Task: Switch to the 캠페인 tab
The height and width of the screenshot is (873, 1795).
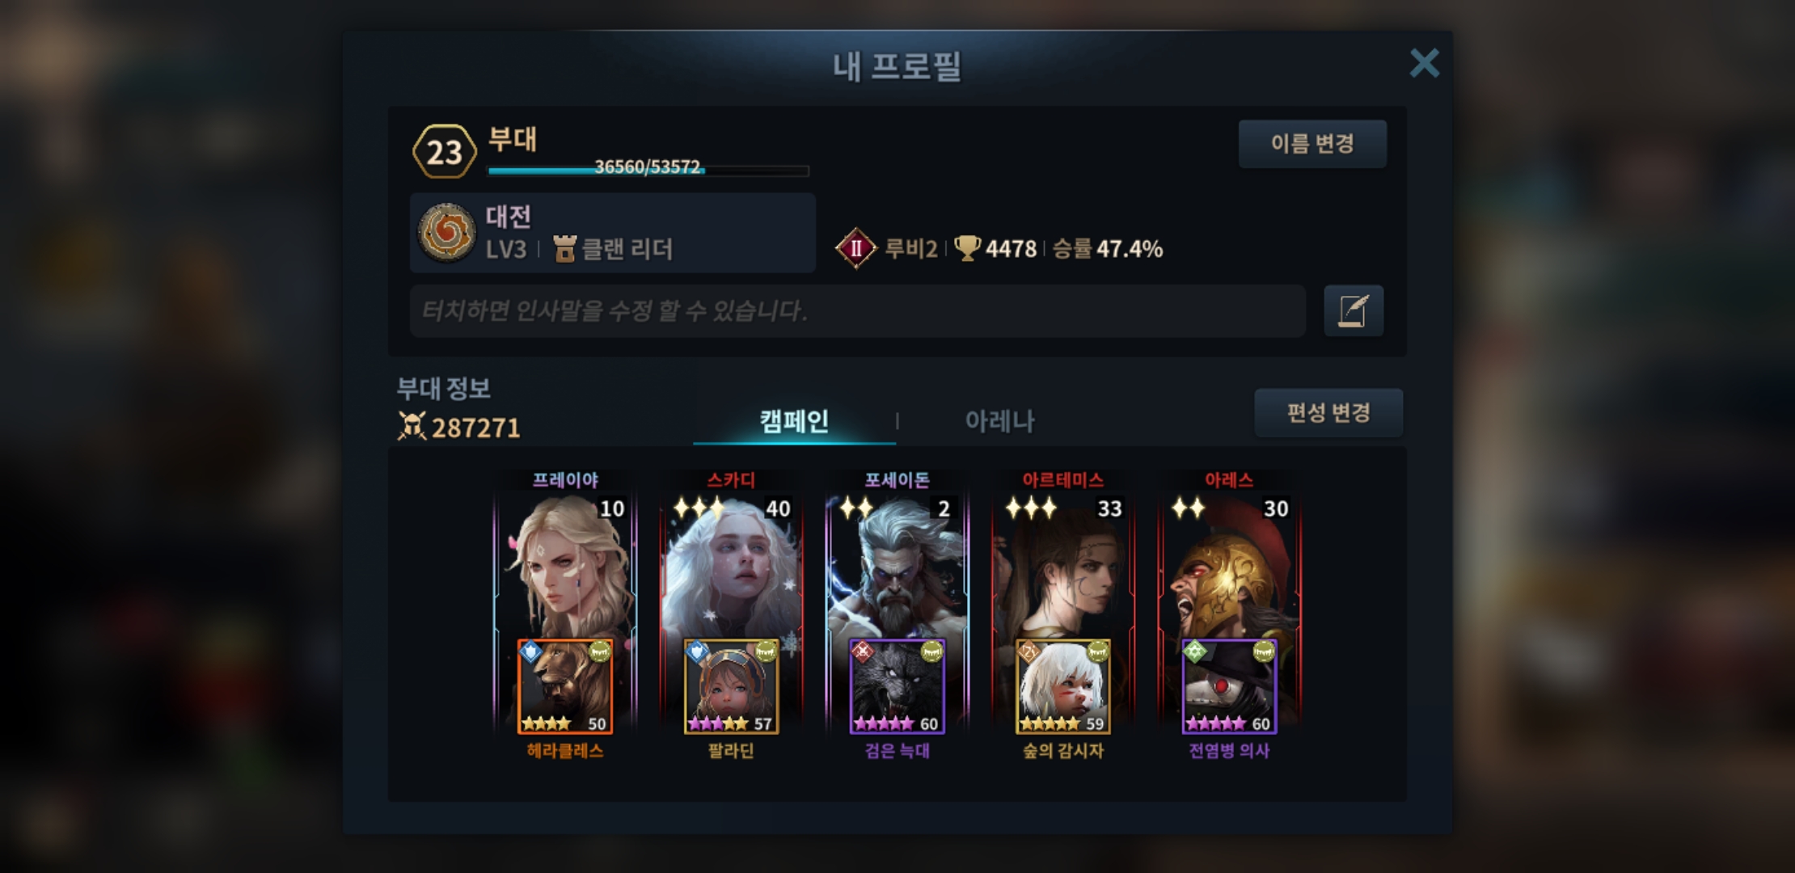Action: 794,421
